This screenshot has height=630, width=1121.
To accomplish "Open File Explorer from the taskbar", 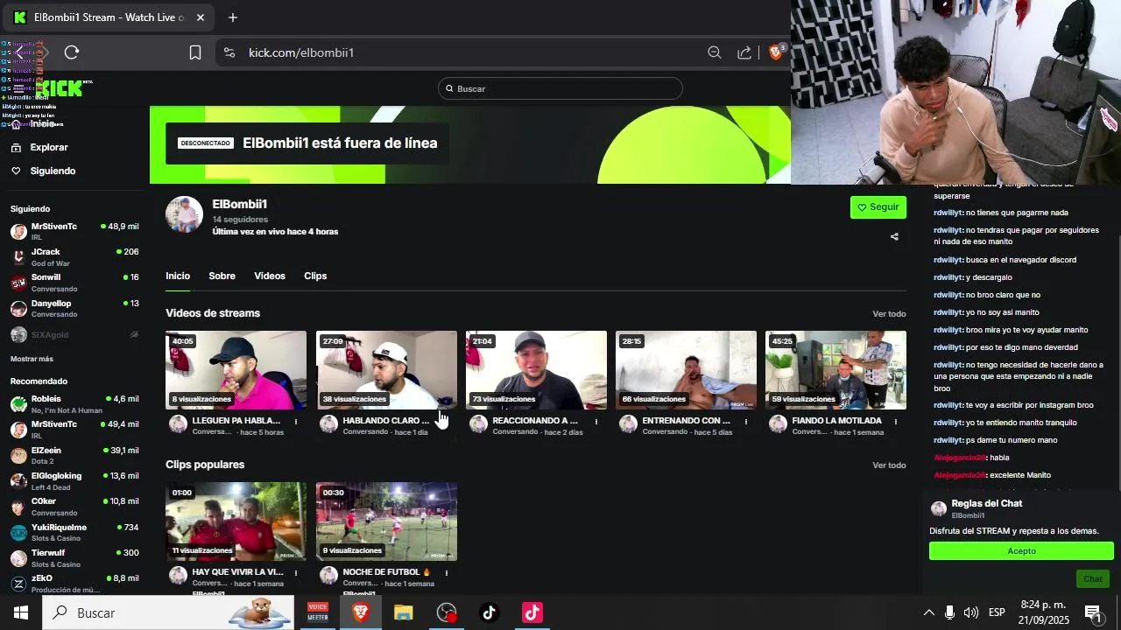I will click(x=403, y=612).
